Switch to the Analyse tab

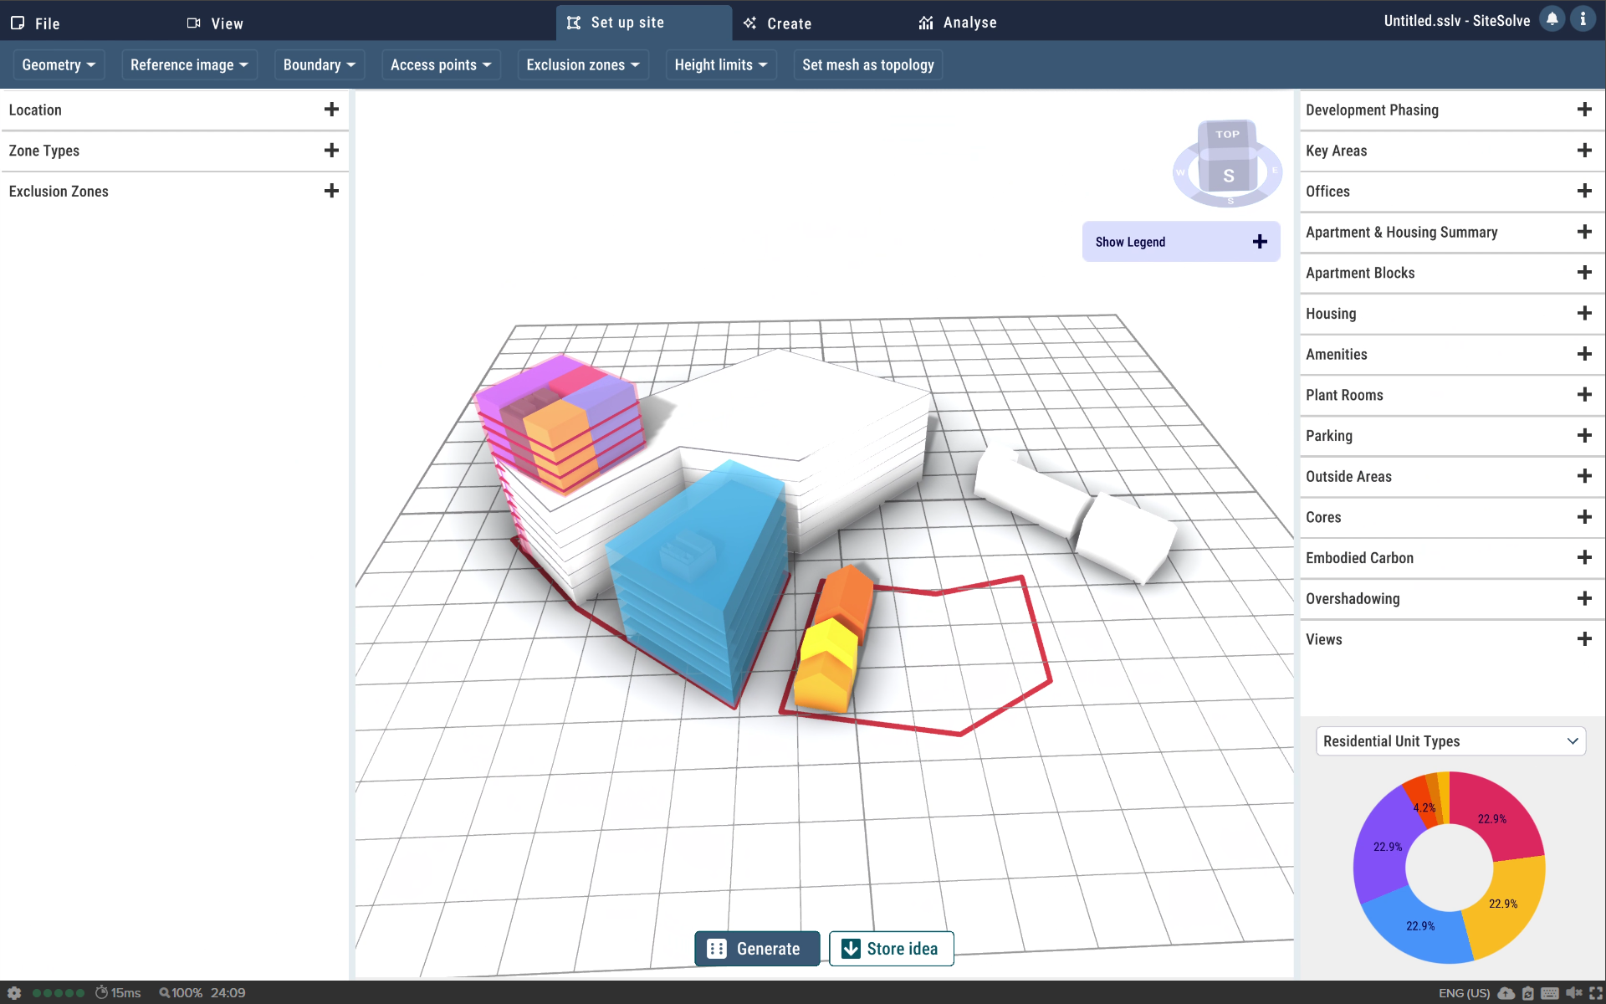(x=958, y=23)
